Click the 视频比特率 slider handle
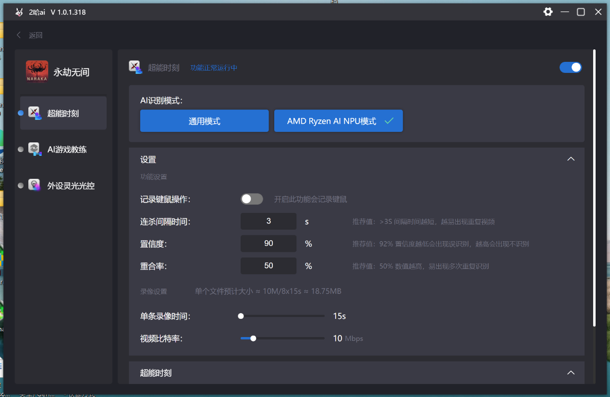 pyautogui.click(x=253, y=339)
